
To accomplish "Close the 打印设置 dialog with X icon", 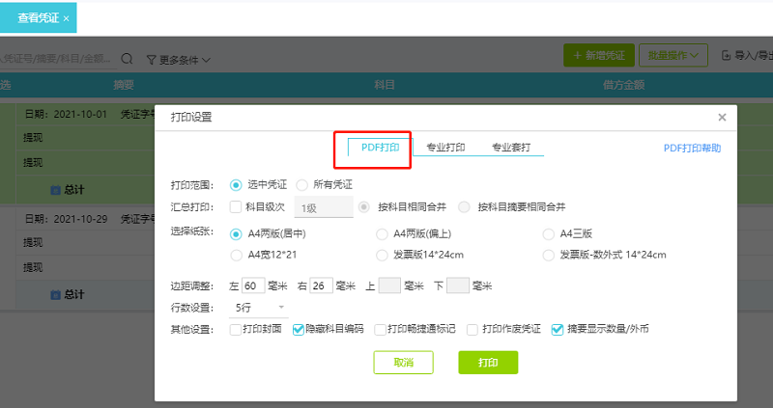I will (722, 118).
